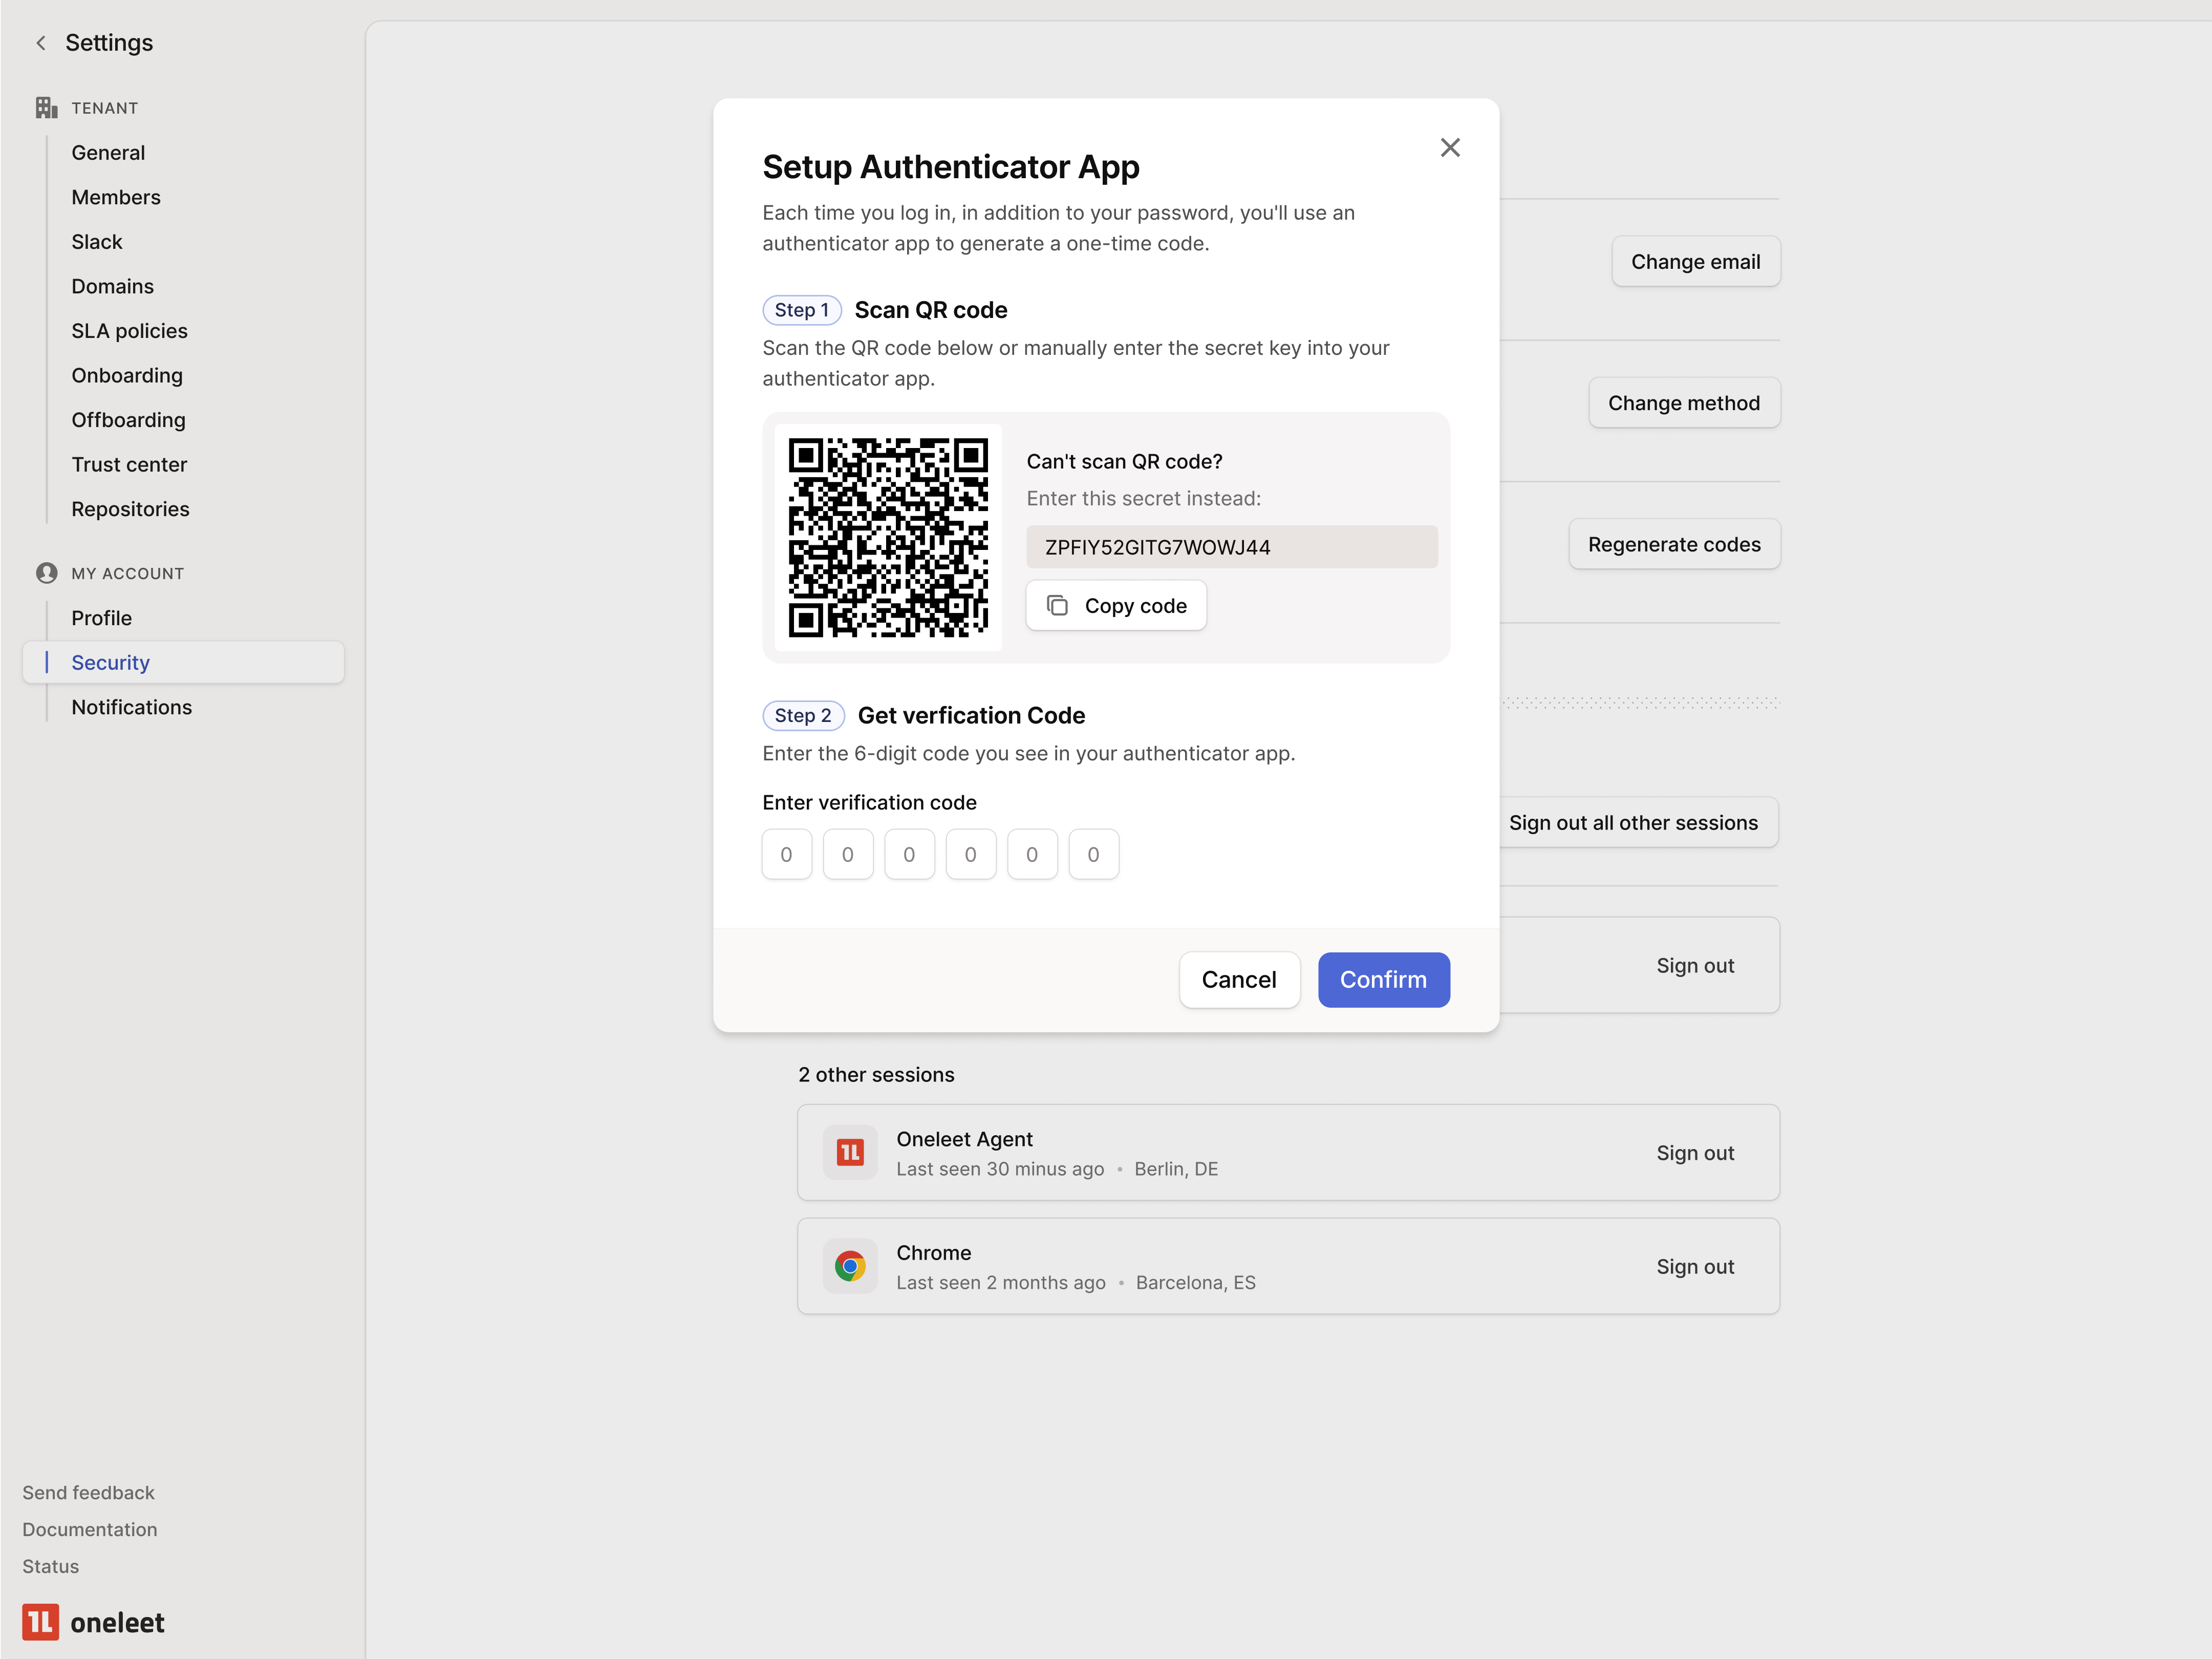
Task: Click the Oneleet Agent session icon
Action: tap(849, 1152)
